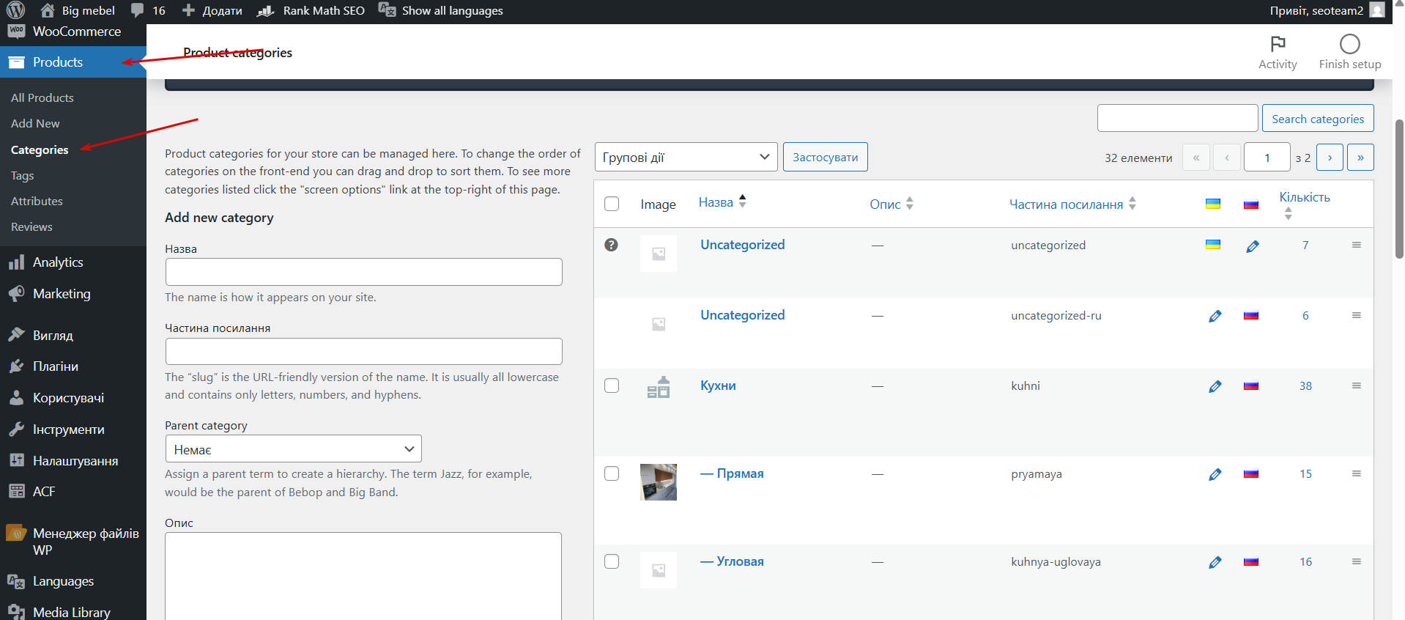Screen dimensions: 1405x620
Task: Click drag handle on Прямая row
Action: (1356, 473)
